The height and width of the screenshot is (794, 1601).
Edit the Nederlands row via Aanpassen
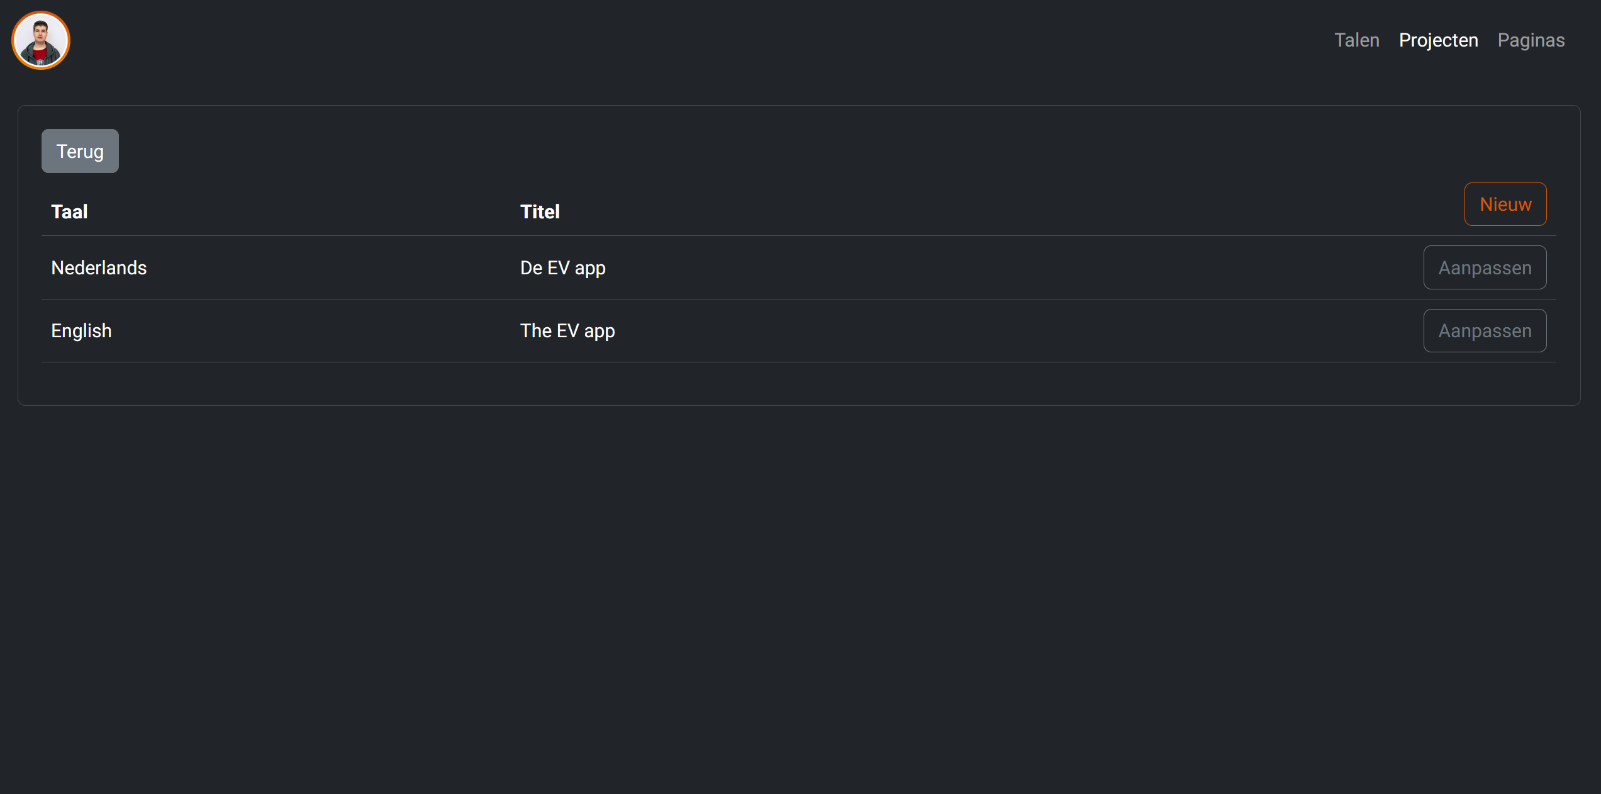[x=1485, y=268]
